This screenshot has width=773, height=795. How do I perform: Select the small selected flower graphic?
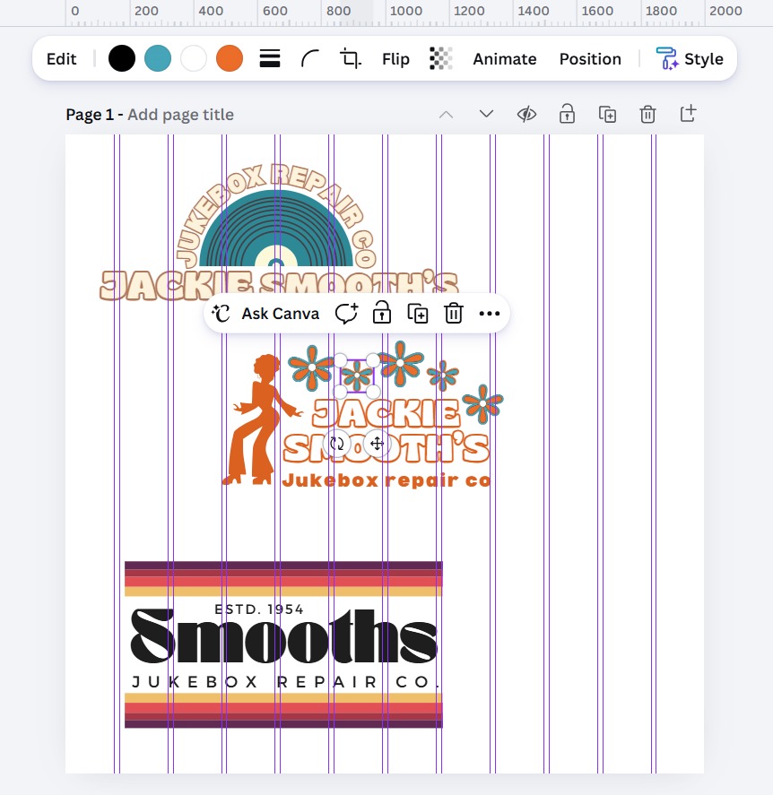[357, 376]
